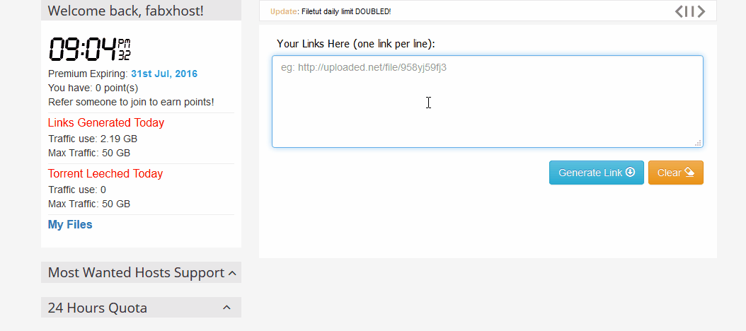Click the refer someone to earn points text
Image resolution: width=746 pixels, height=331 pixels.
coord(131,102)
